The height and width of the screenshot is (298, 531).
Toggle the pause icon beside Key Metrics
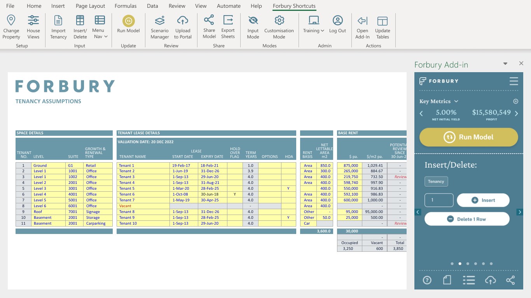click(x=516, y=101)
